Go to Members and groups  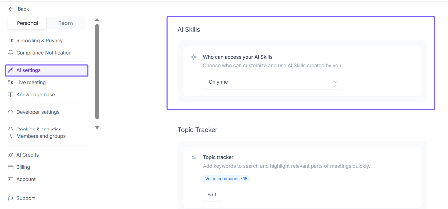click(x=41, y=136)
